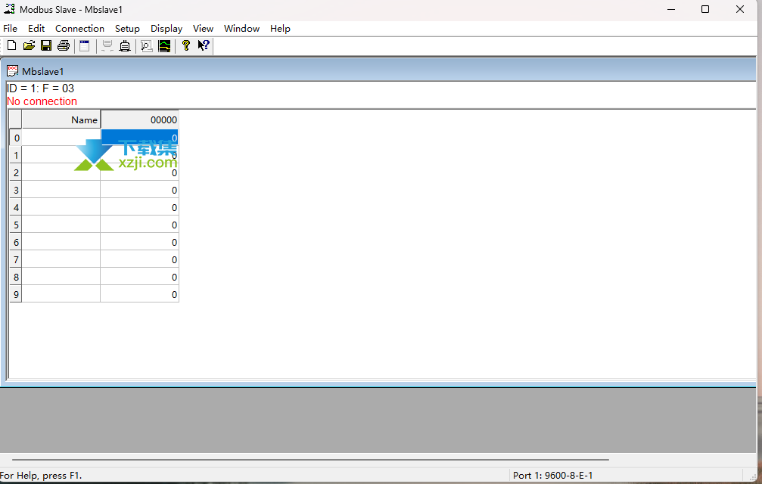Open the slave definition window icon
762x484 pixels.
85,45
